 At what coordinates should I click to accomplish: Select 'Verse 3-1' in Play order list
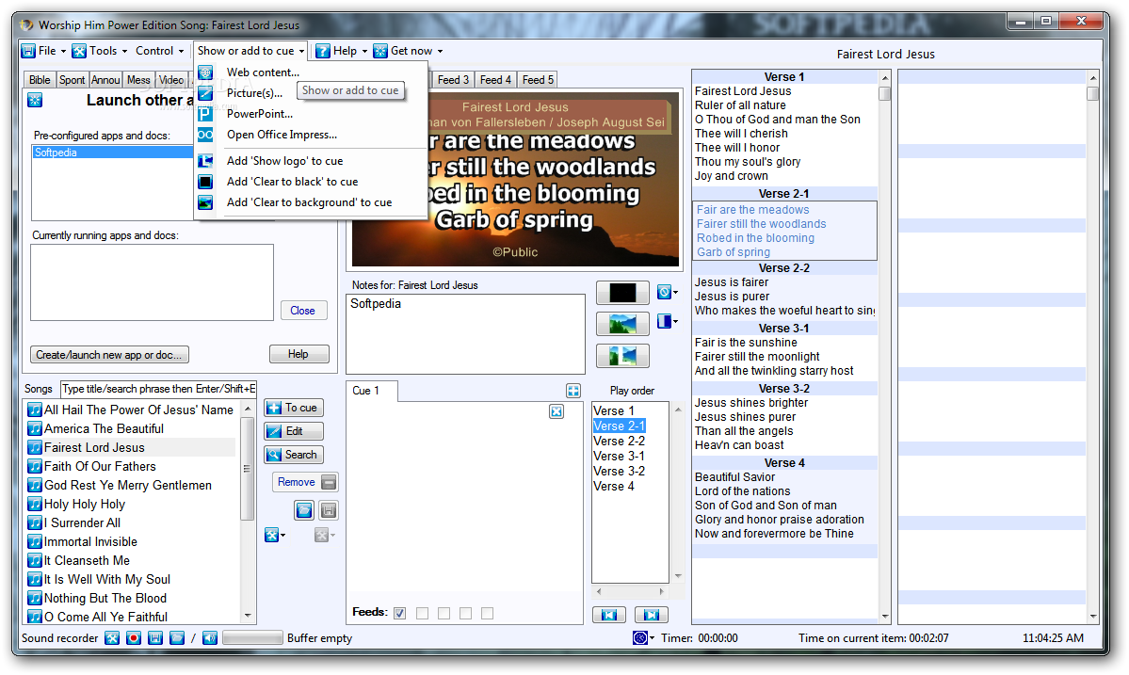619,457
